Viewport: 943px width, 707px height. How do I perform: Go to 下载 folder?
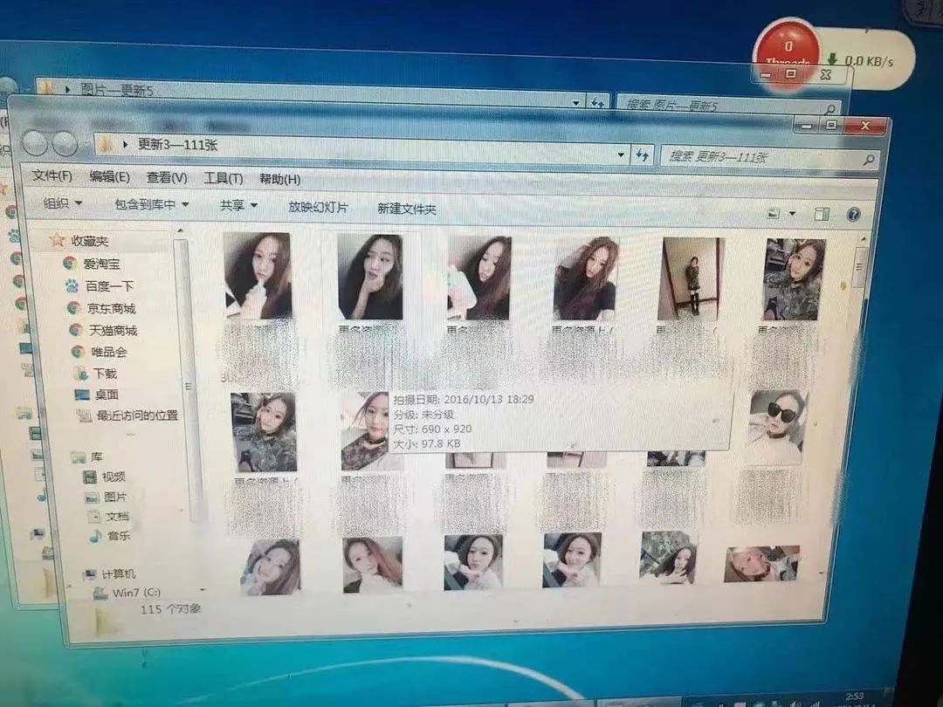[x=105, y=374]
